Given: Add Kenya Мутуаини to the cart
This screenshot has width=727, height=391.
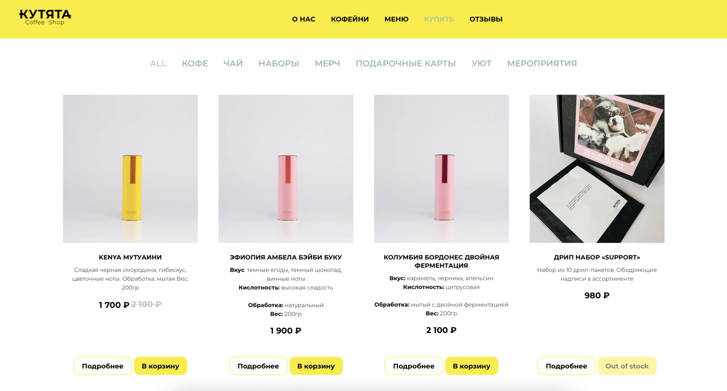Looking at the screenshot, I should 161,366.
